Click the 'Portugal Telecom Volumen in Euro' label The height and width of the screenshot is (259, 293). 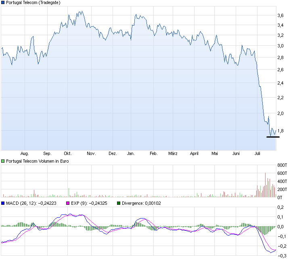(x=38, y=161)
